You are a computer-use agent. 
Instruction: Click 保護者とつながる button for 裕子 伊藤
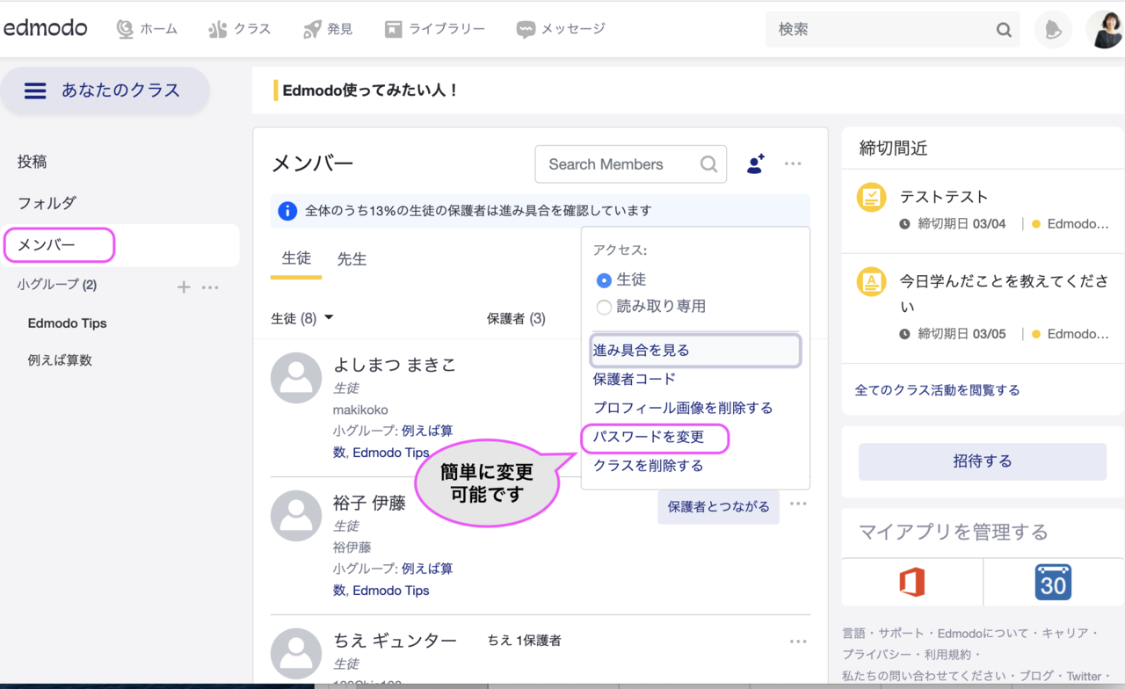(718, 506)
